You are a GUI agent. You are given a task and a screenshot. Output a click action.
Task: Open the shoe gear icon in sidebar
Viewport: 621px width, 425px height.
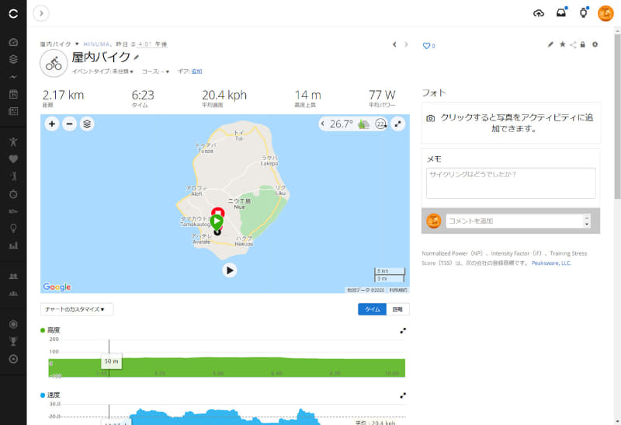13,211
